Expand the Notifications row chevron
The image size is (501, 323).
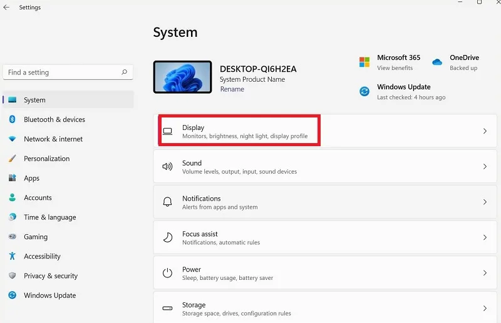[x=485, y=202]
